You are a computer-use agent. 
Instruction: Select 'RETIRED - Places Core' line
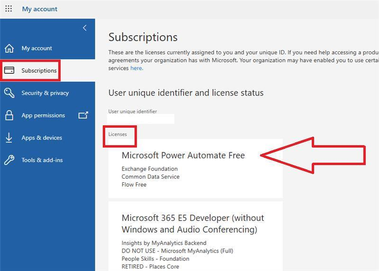[150, 267]
